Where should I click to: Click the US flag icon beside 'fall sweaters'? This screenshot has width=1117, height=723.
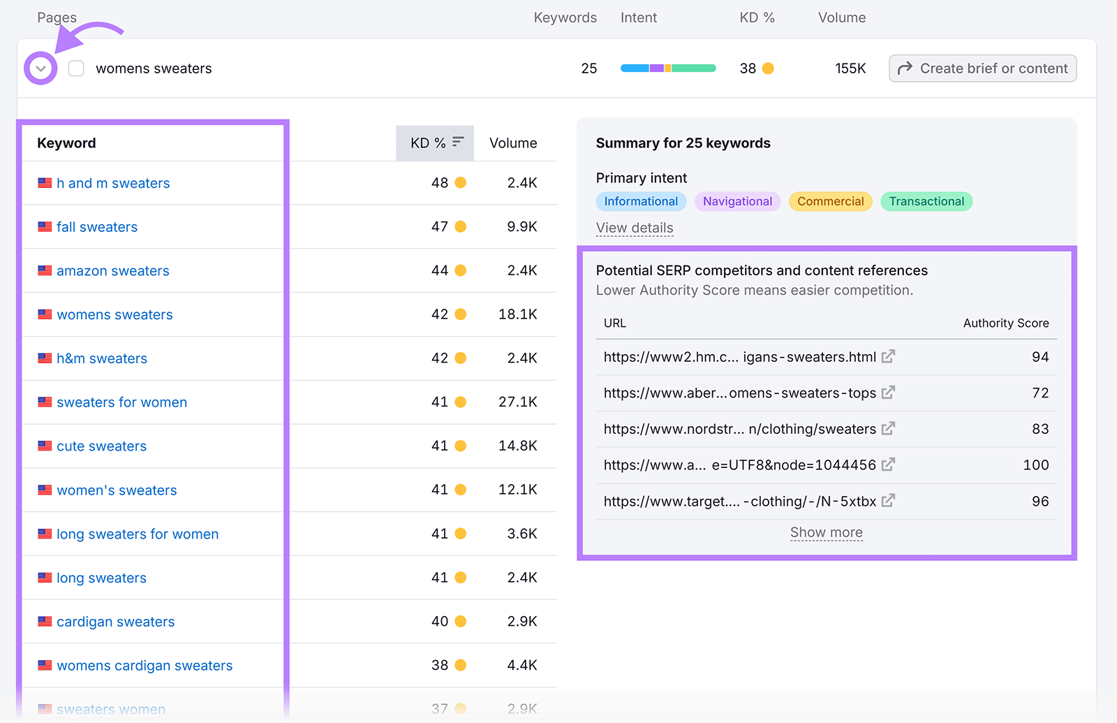point(44,226)
